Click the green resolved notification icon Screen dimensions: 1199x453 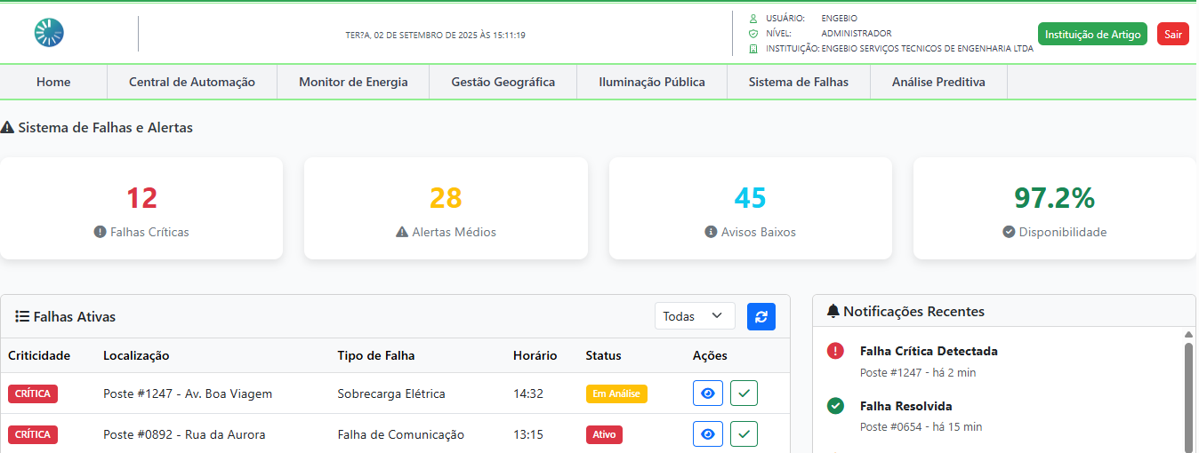(835, 406)
